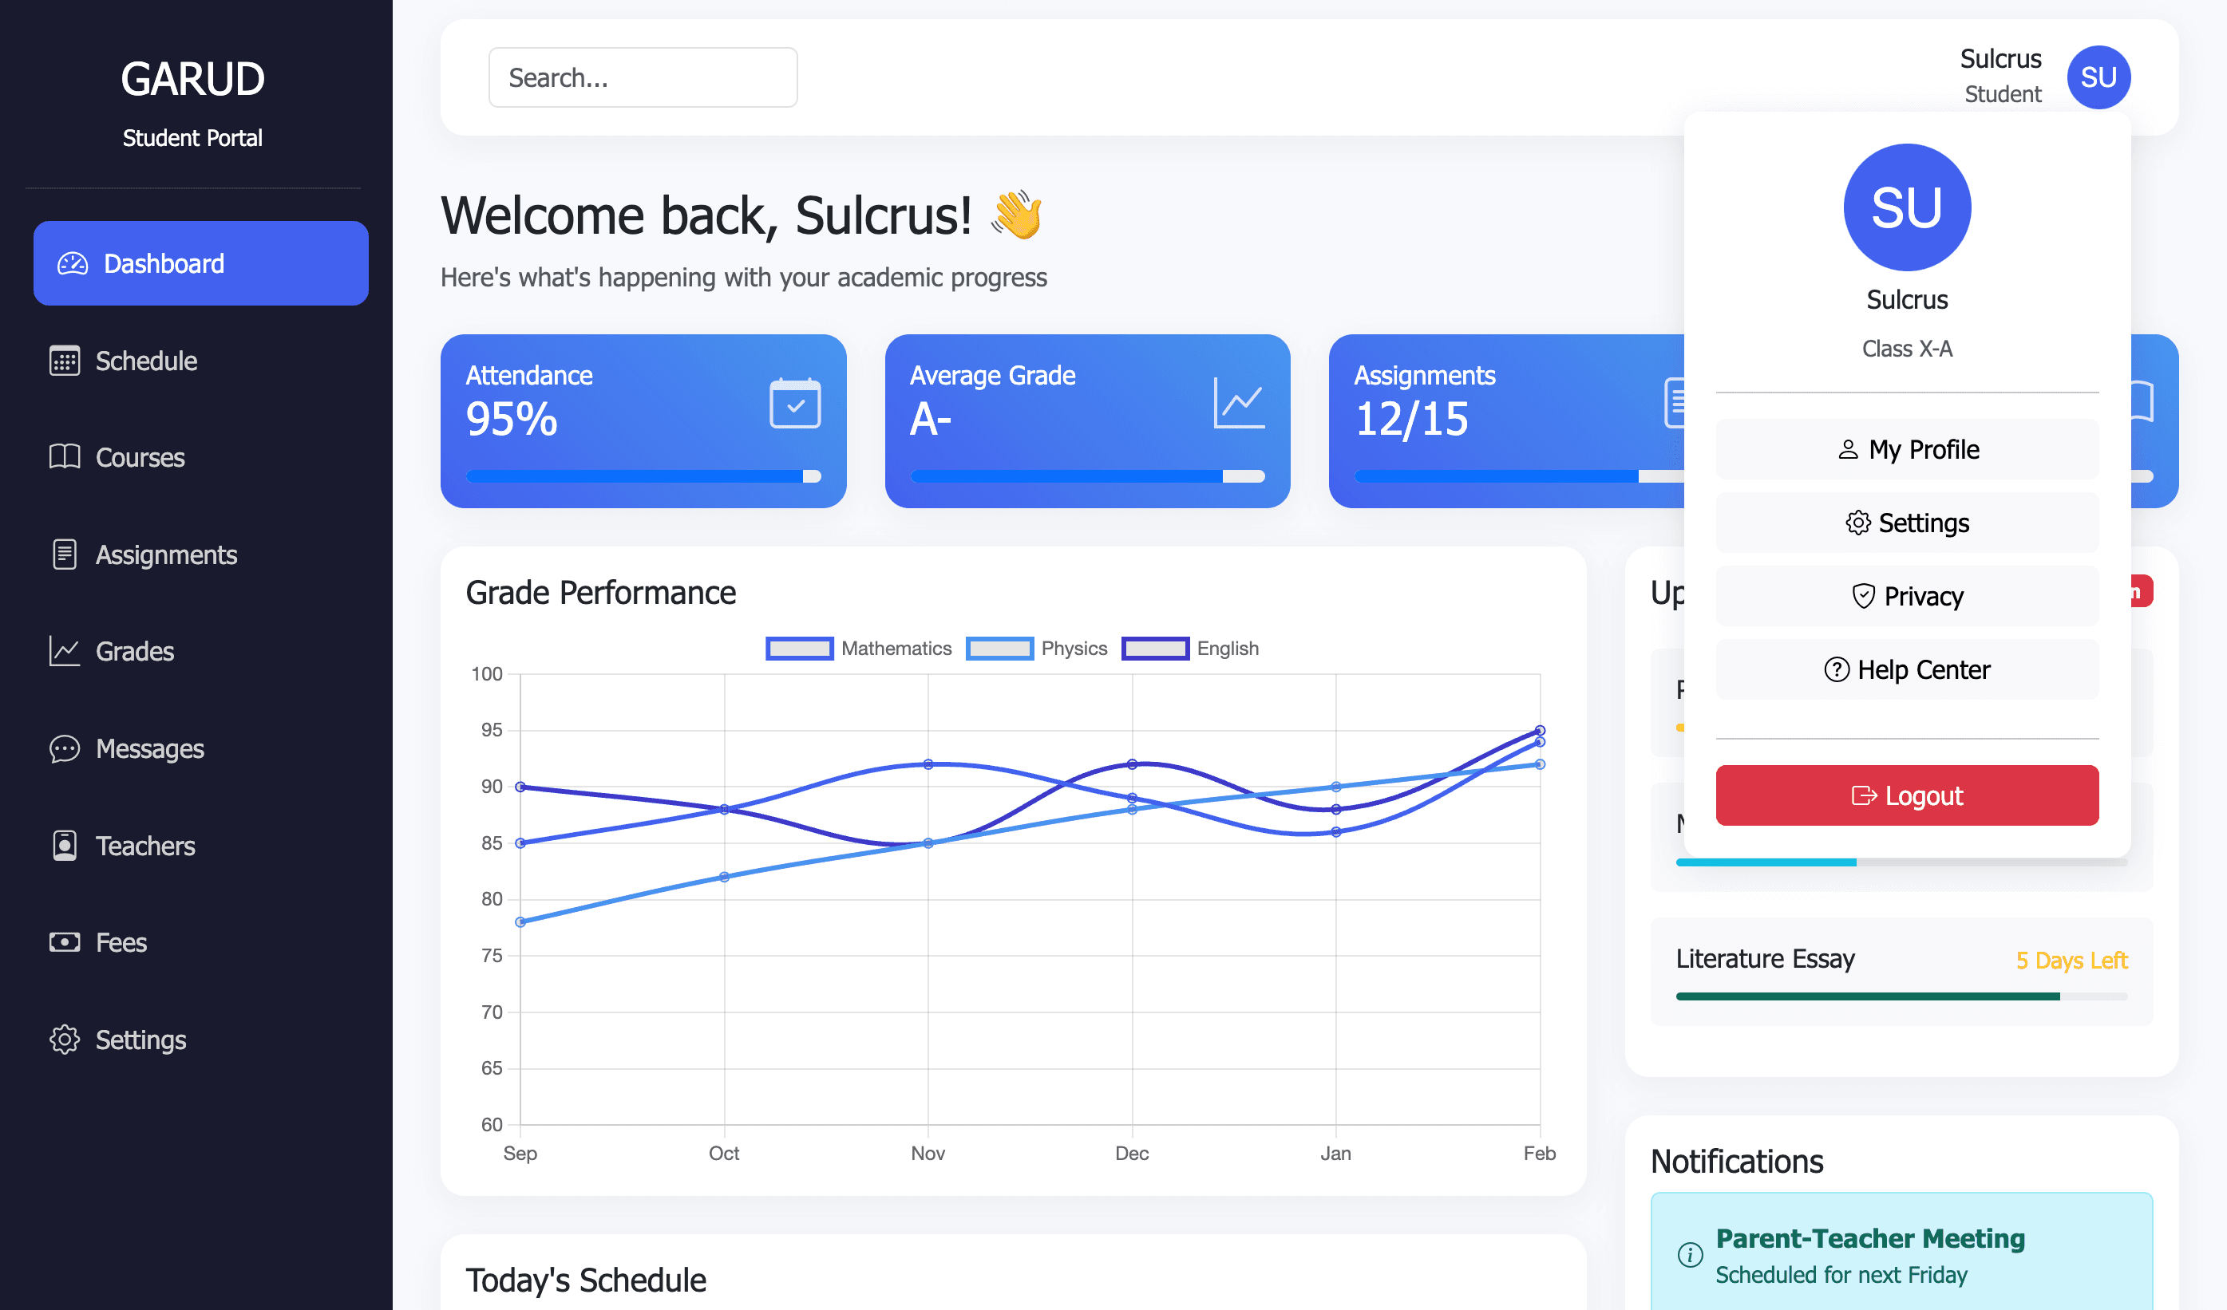Open the Dashboard page
The width and height of the screenshot is (2227, 1310).
tap(200, 263)
